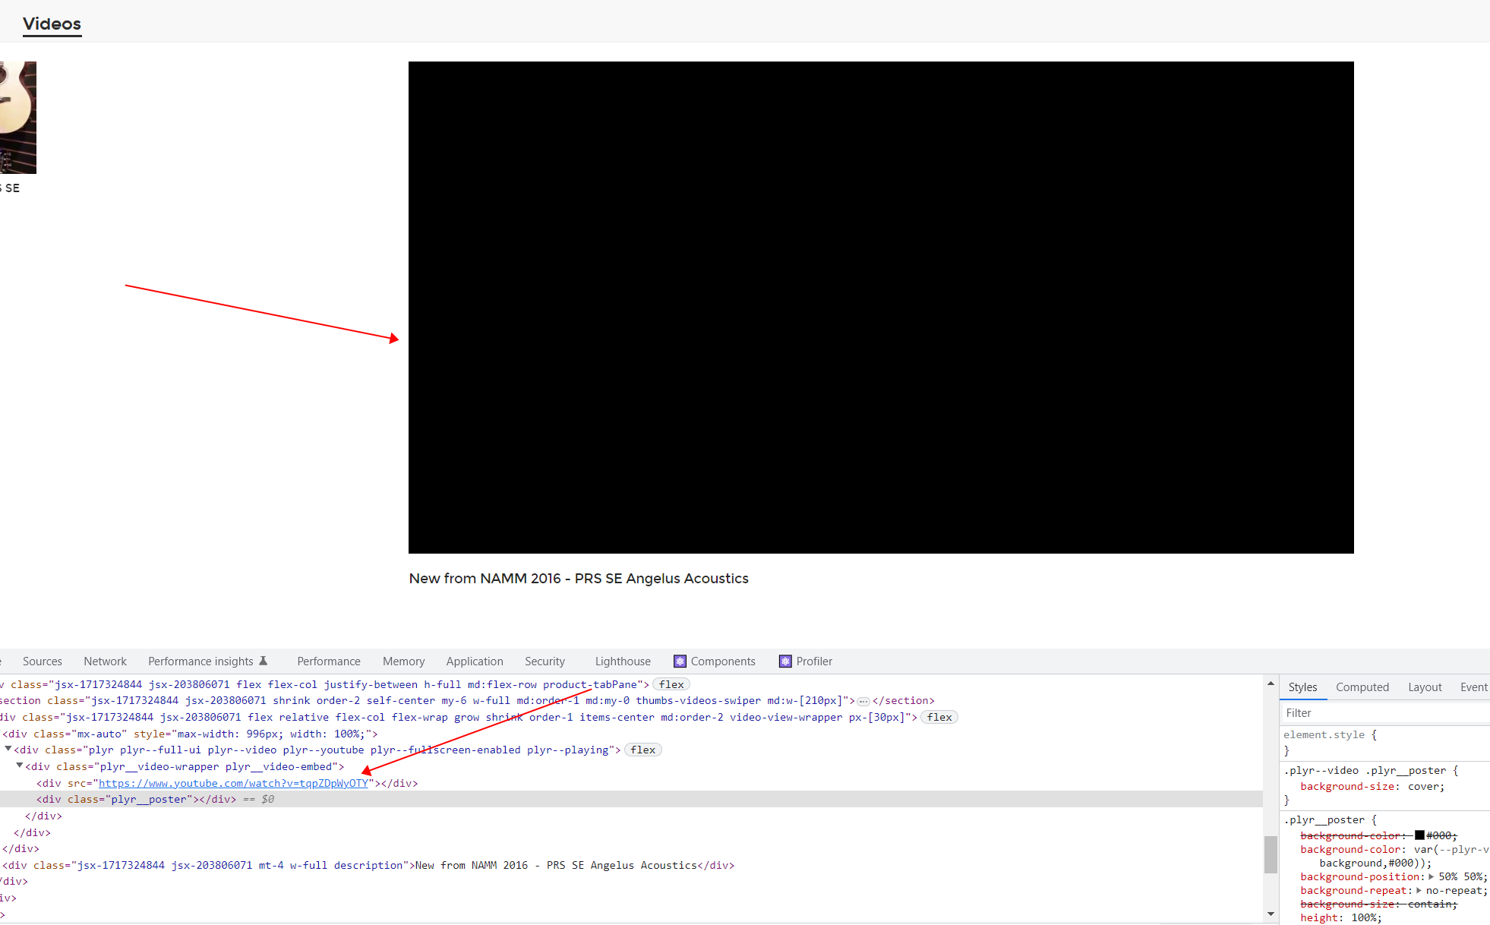1490x925 pixels.
Task: Click the black #000 background-color swatch
Action: tap(1419, 835)
